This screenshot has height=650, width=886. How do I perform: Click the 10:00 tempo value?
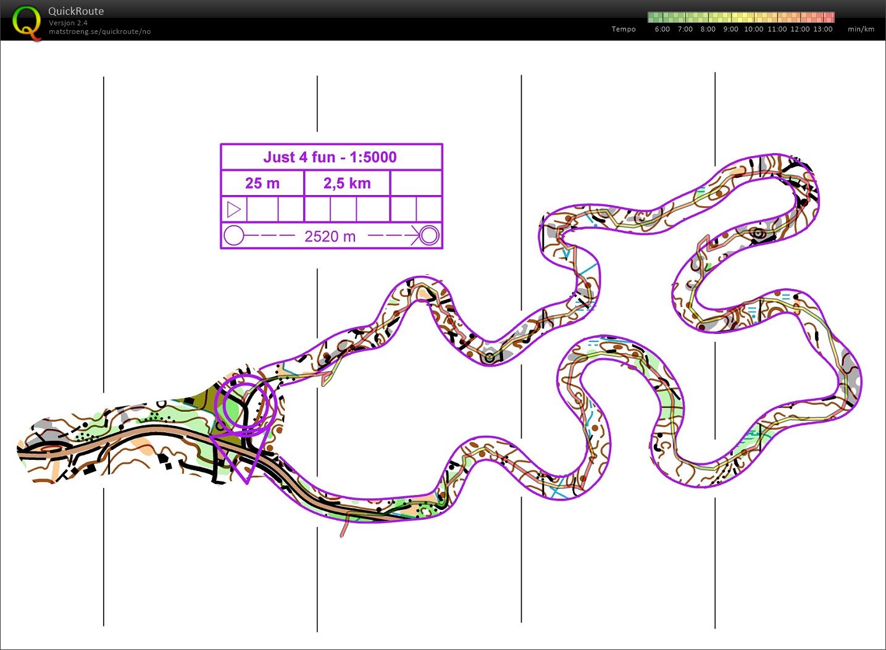[753, 29]
